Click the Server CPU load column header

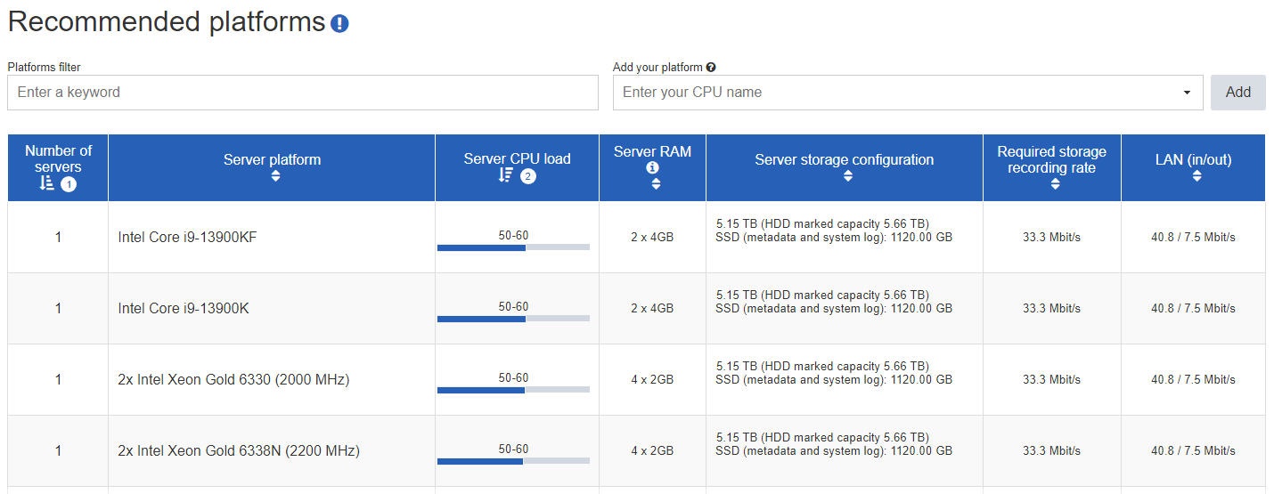[517, 159]
